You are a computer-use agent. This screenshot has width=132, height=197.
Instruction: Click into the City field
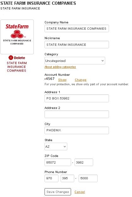(x=77, y=130)
